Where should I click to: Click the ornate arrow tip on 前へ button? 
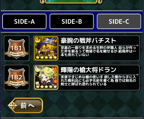tap(12, 106)
